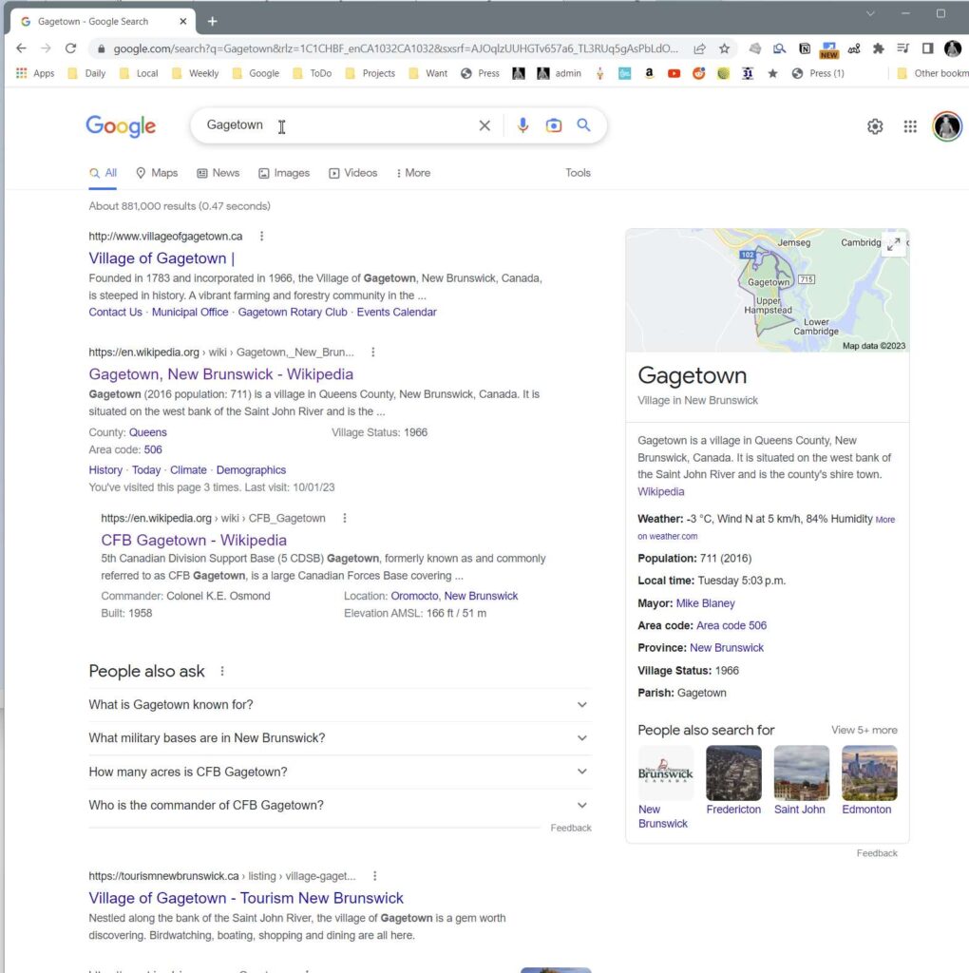Clear the search box with X icon

point(484,125)
